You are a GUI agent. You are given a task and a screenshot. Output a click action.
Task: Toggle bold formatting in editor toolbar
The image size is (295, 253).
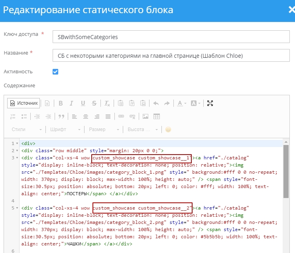(x=61, y=103)
